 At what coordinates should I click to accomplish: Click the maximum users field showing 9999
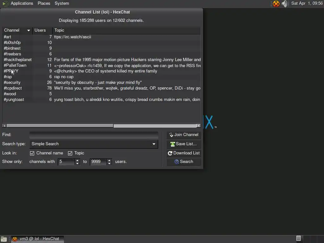pyautogui.click(x=98, y=162)
